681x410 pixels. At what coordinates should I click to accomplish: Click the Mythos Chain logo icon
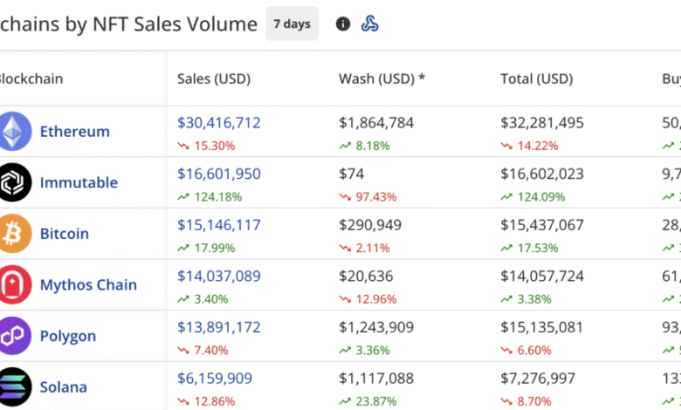tap(13, 284)
